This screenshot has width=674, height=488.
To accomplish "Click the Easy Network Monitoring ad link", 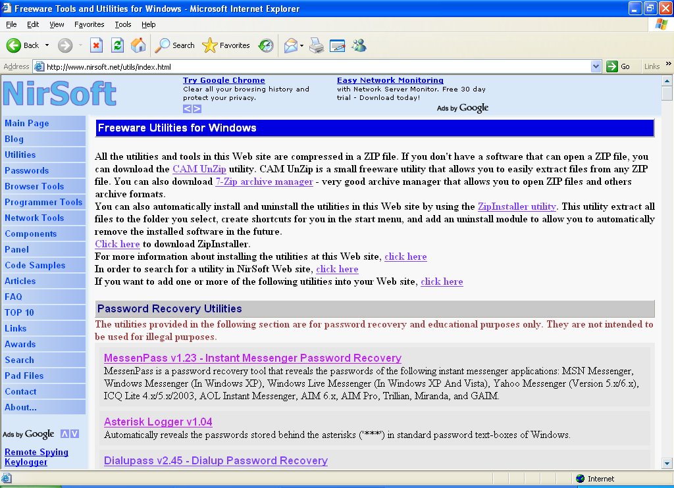I will (390, 80).
